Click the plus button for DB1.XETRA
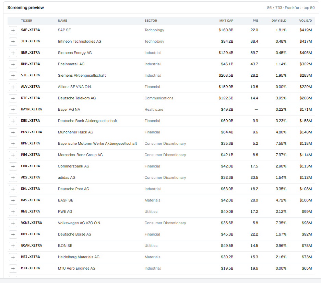 coord(13,235)
